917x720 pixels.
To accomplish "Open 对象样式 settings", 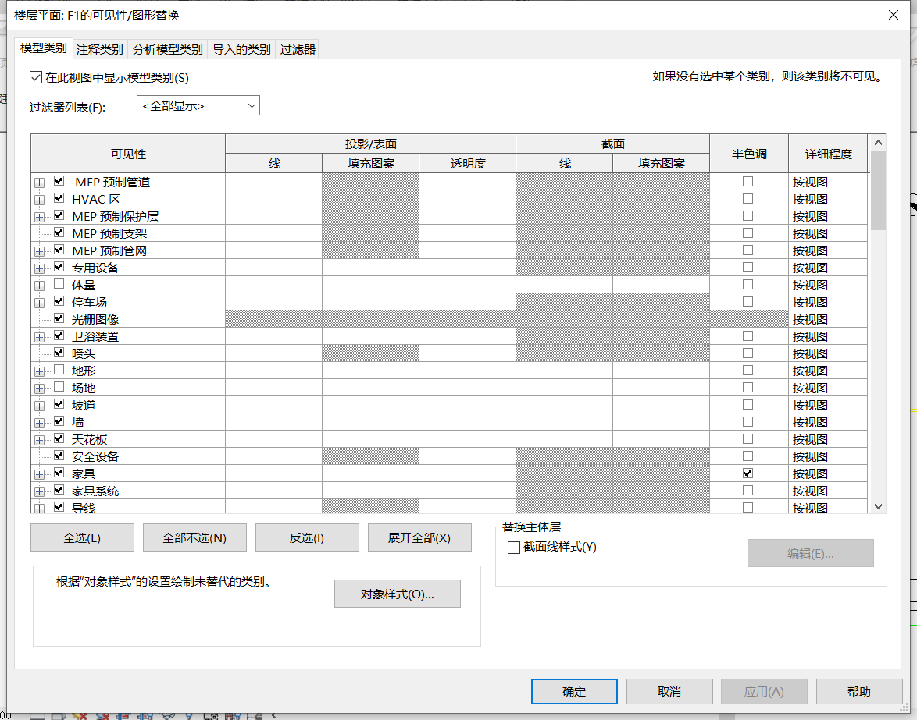I will coord(397,594).
